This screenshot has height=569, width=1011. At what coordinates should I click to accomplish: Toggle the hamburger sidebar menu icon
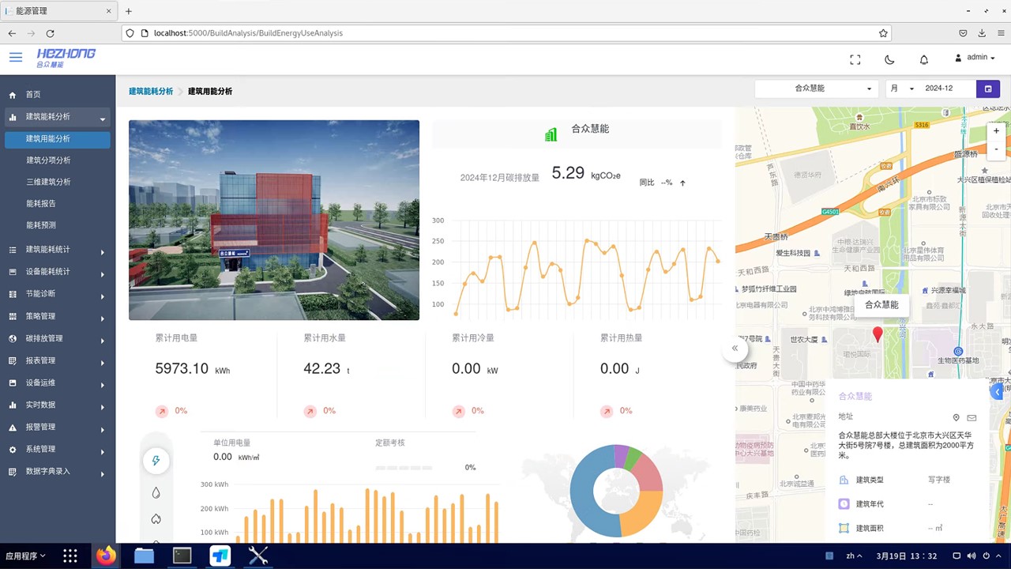click(16, 57)
